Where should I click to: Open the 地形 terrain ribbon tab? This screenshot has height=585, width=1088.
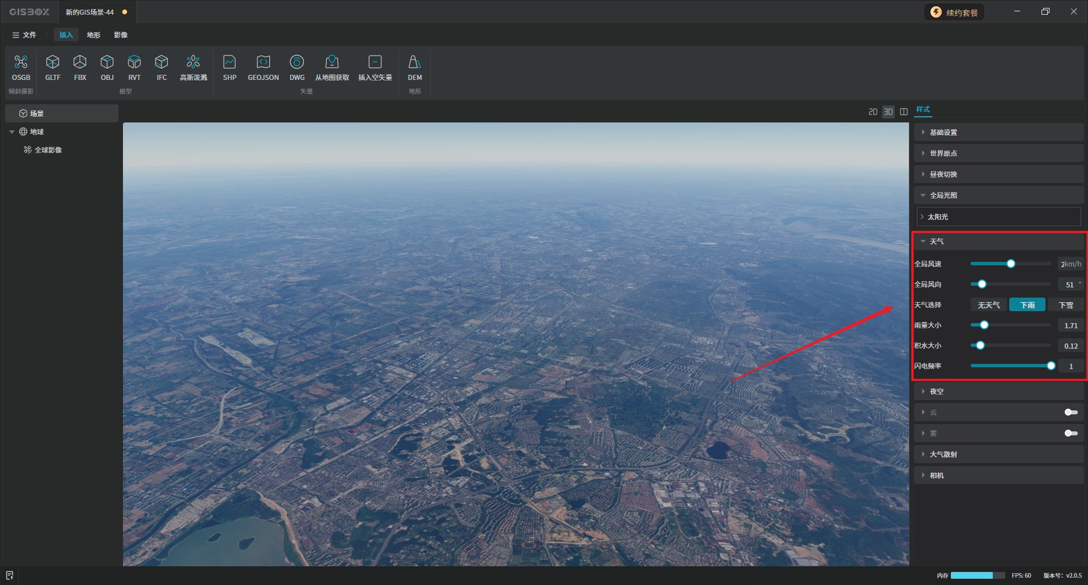pyautogui.click(x=93, y=35)
